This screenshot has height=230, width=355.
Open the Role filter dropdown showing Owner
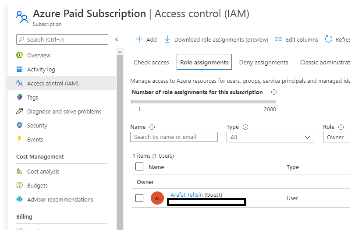(x=337, y=137)
